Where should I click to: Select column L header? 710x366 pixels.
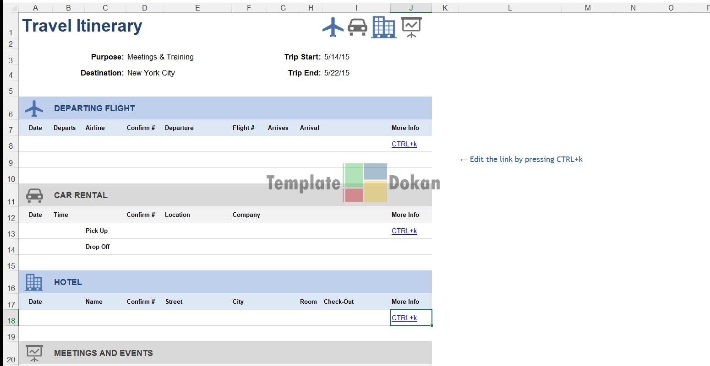pos(509,8)
